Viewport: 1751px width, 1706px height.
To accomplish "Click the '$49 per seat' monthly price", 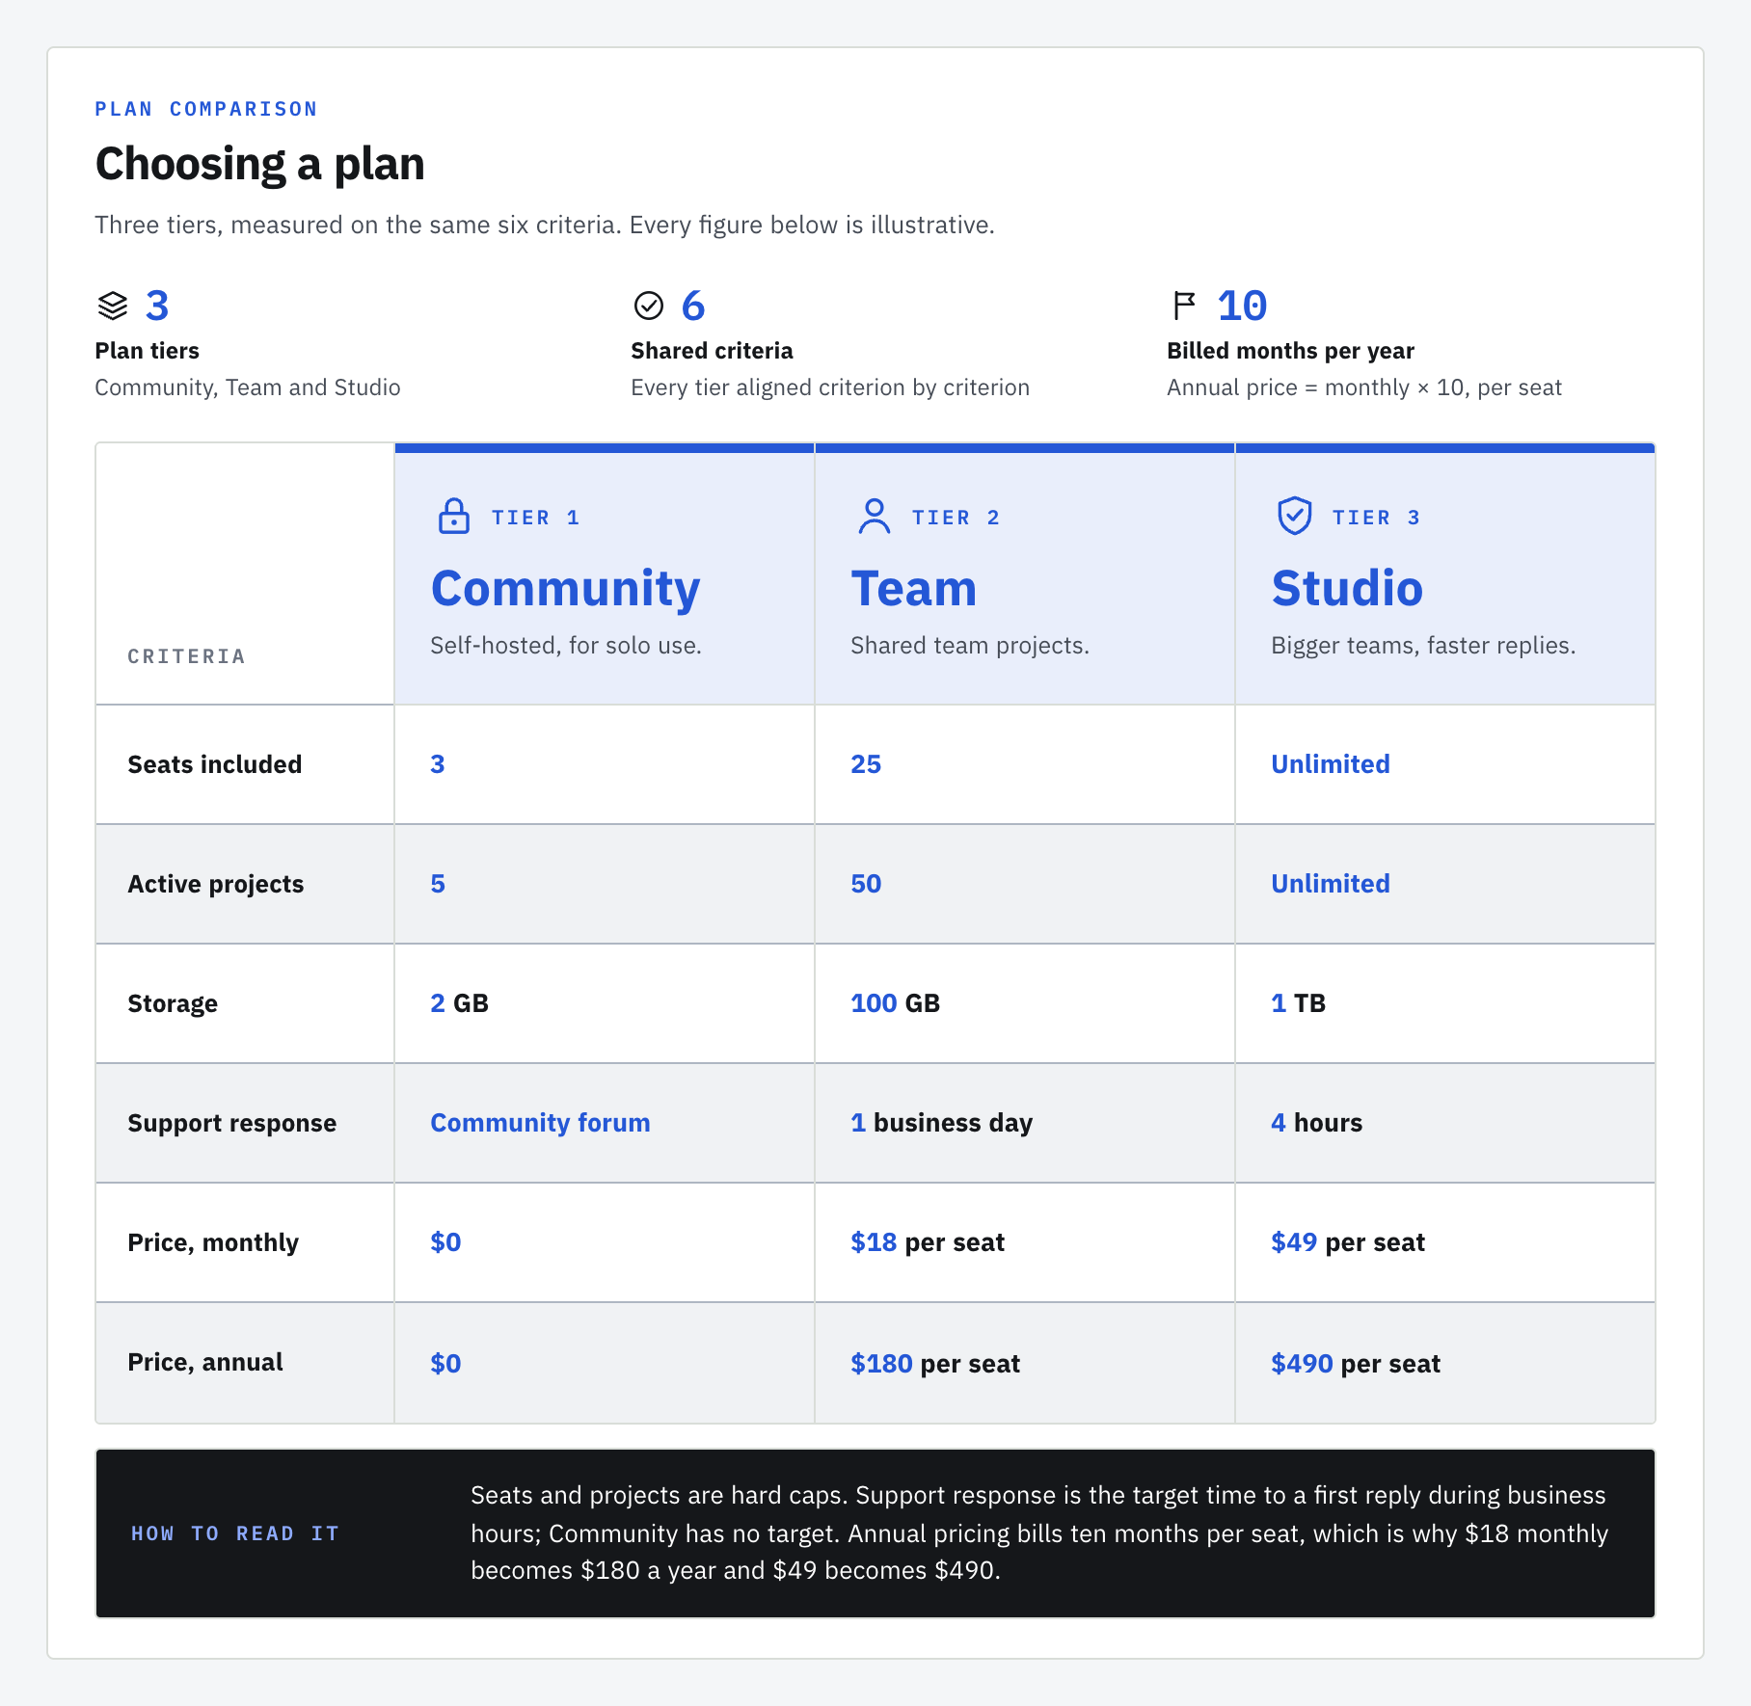I will coord(1348,1242).
